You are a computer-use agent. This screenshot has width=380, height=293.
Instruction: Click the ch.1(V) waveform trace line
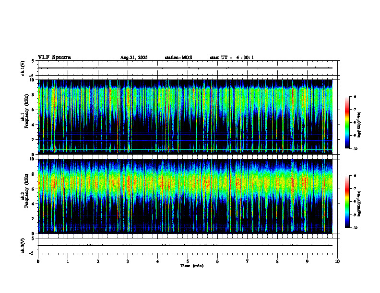point(185,68)
